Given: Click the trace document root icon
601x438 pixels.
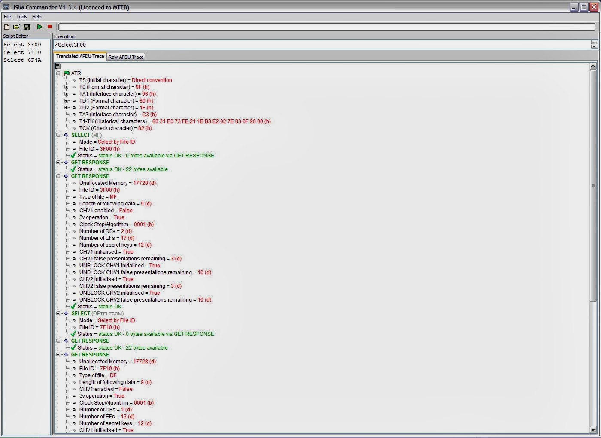Looking at the screenshot, I should click(x=58, y=66).
